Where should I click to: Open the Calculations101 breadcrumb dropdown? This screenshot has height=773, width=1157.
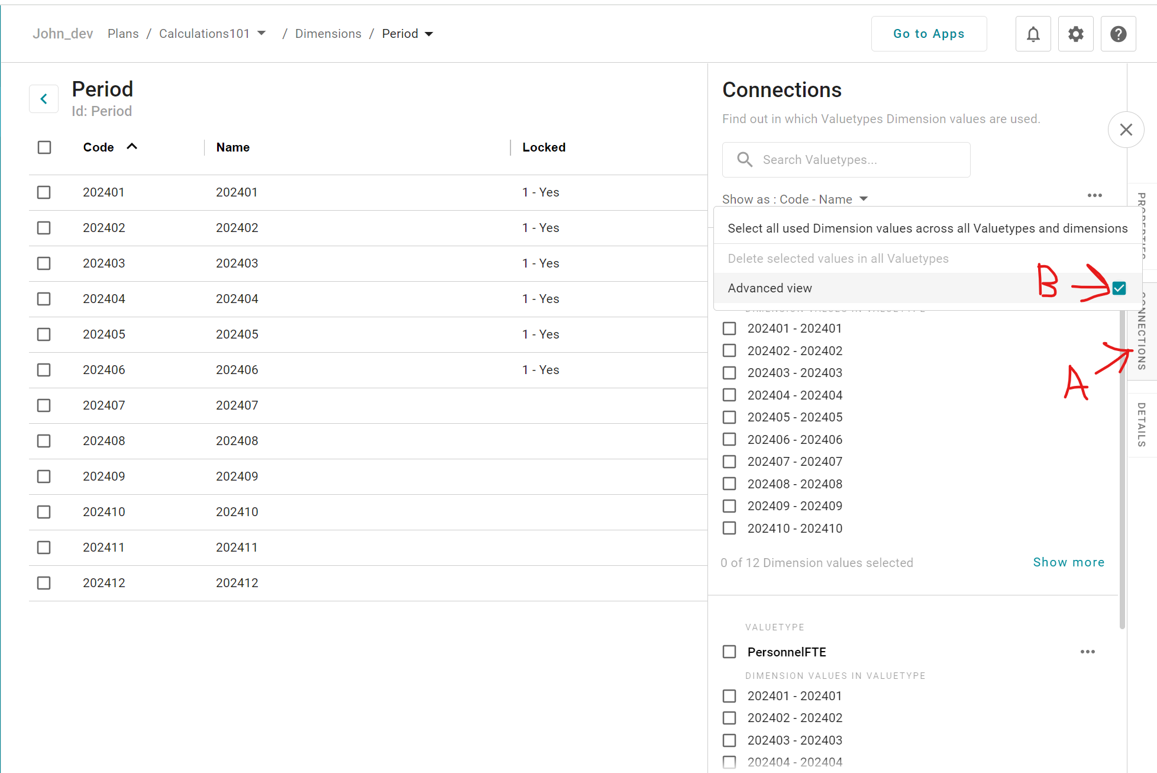[x=261, y=34]
